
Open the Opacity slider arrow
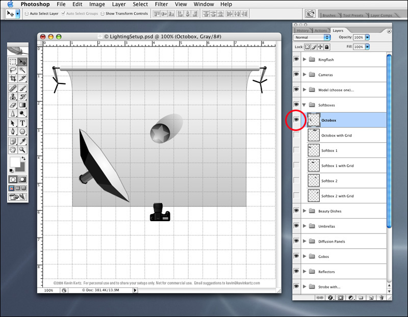tap(367, 37)
